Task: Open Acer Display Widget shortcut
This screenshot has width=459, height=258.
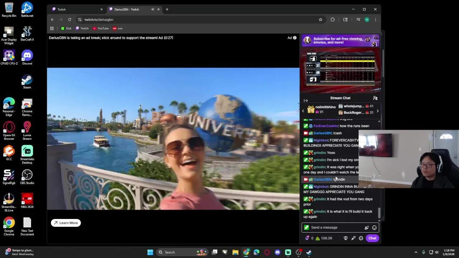Action: tap(9, 35)
